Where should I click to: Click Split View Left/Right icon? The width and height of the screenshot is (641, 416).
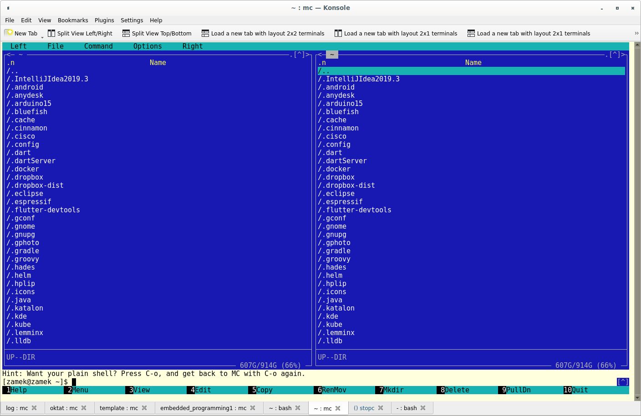51,33
